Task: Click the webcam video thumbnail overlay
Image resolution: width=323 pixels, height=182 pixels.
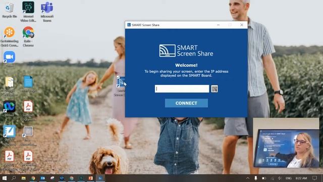Action: point(286,143)
